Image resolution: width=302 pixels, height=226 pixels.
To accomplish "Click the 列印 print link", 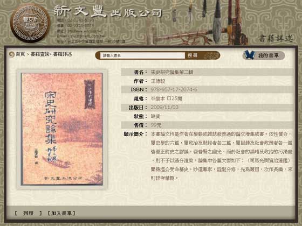I will [x=28, y=213].
